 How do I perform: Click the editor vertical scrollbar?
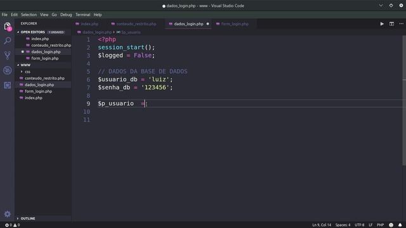tap(404, 101)
